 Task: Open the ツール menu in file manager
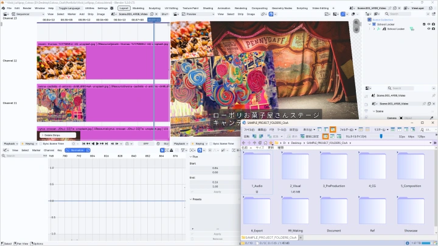pos(282,130)
